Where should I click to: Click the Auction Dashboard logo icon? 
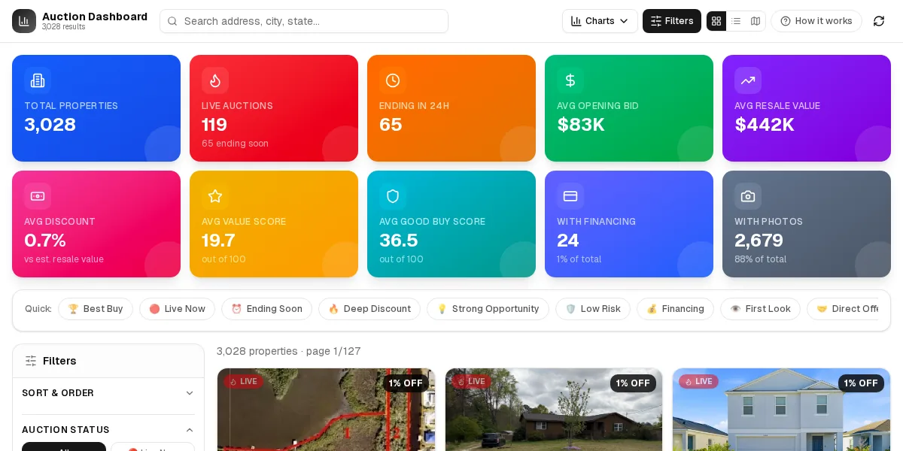24,21
